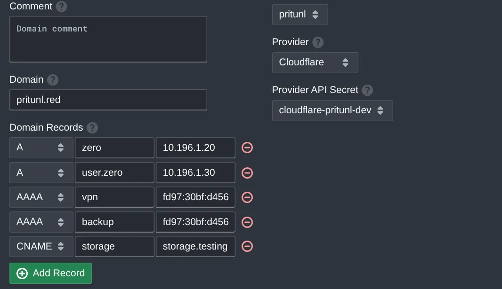Open the cloudflare-pritunl-dev secret dropdown
This screenshot has width=502, height=289.
[332, 110]
